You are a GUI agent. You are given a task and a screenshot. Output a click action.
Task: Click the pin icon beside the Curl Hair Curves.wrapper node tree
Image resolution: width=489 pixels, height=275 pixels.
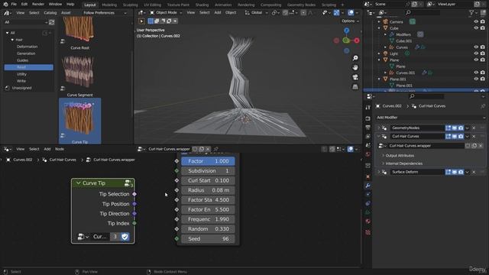point(215,149)
